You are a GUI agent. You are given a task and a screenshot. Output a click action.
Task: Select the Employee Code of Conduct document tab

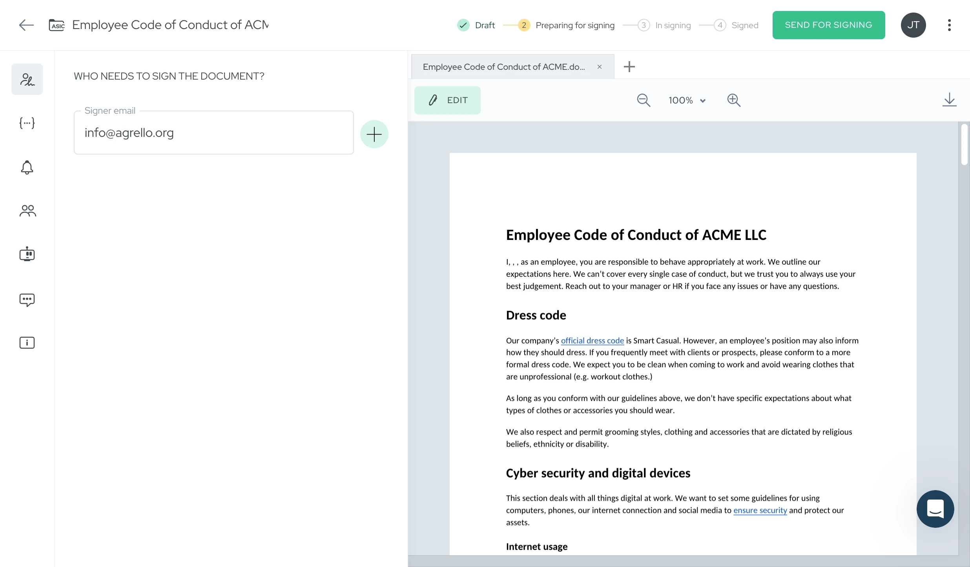(x=504, y=67)
